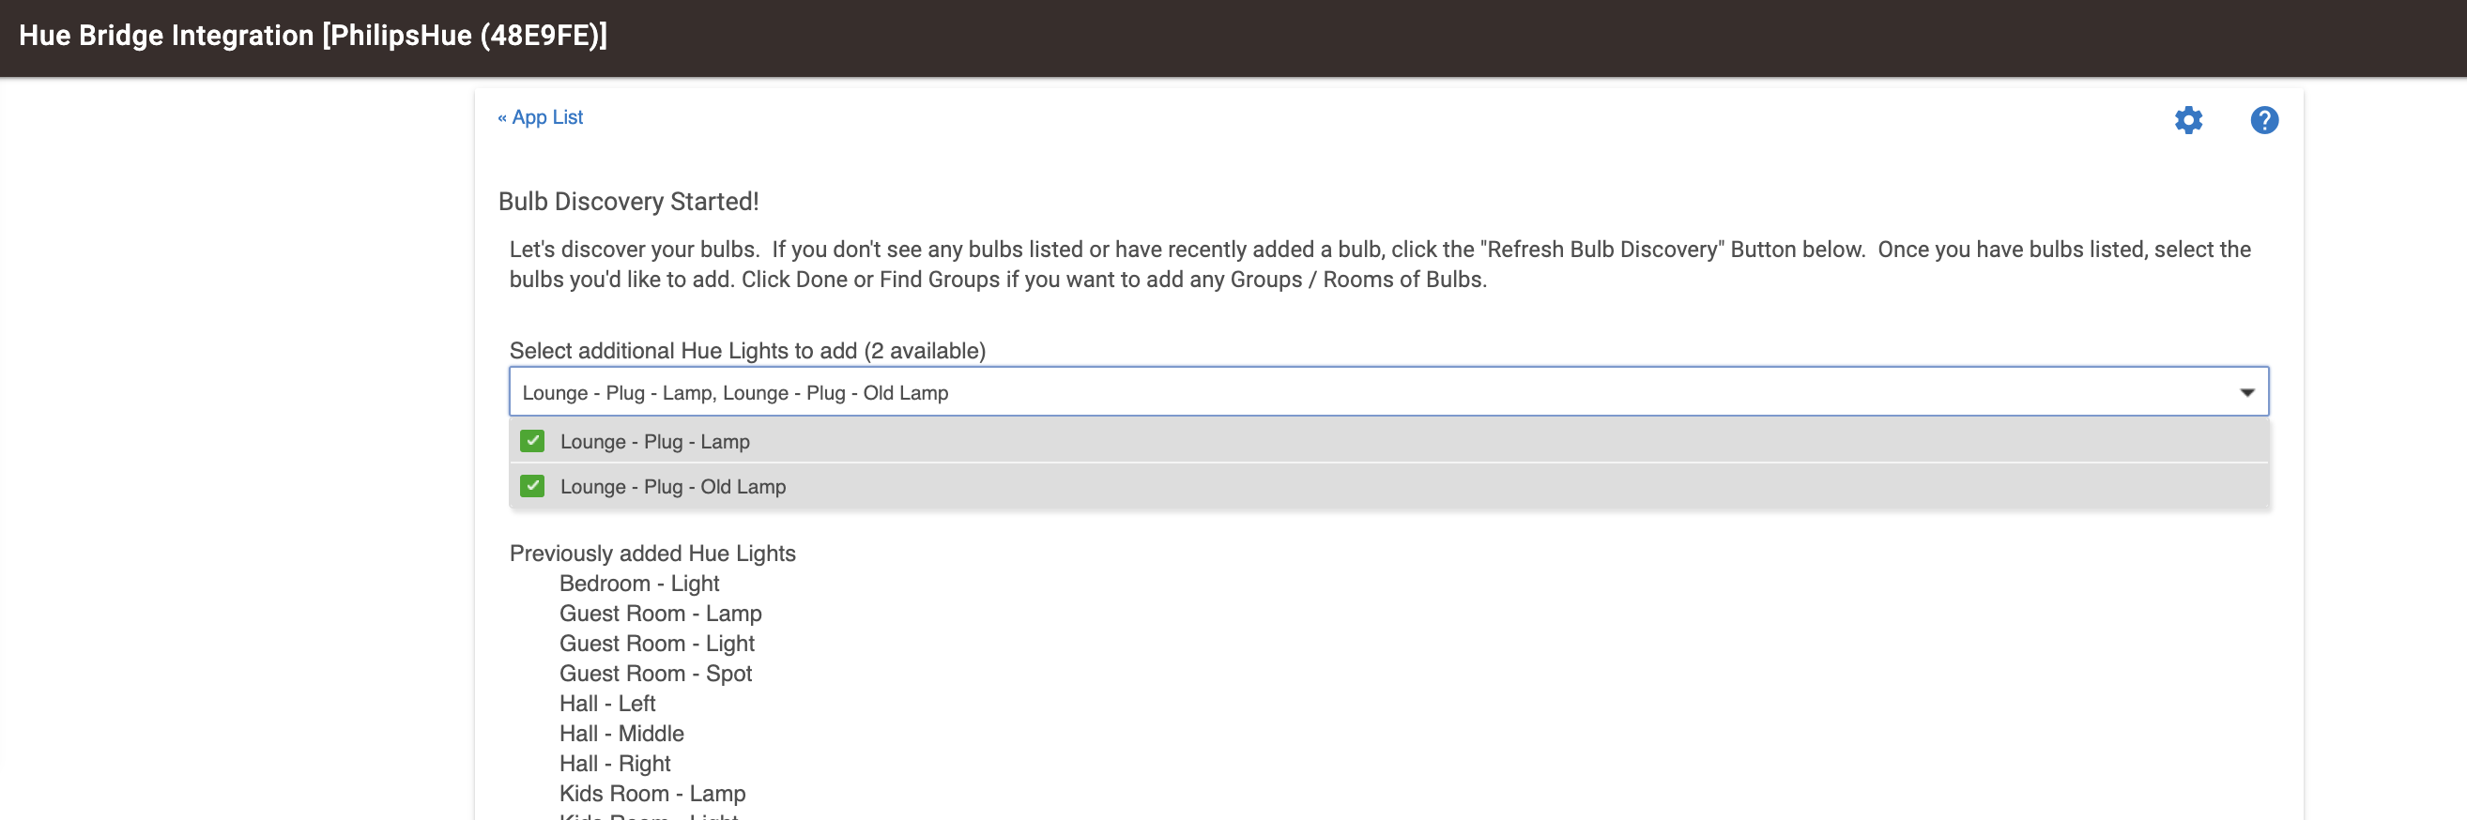2467x820 pixels.
Task: Select the "Lounge - Plug - Lamp" option text
Action: [x=654, y=442]
